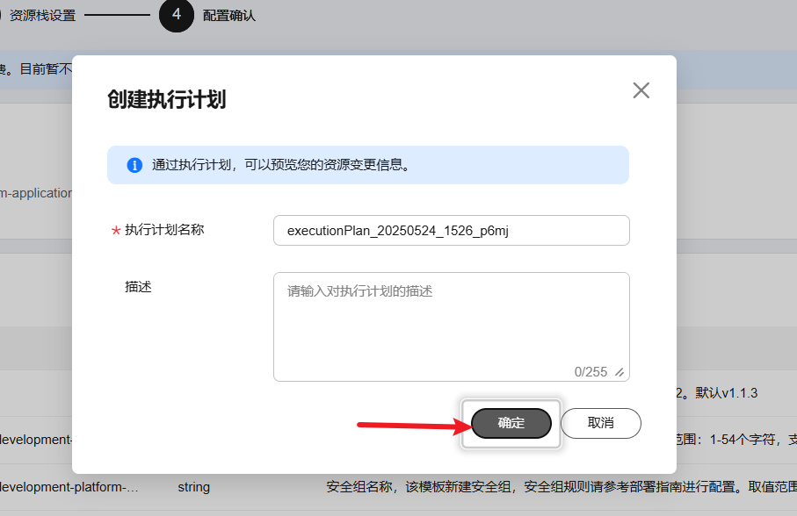Click the 确定 button to confirm

[510, 423]
